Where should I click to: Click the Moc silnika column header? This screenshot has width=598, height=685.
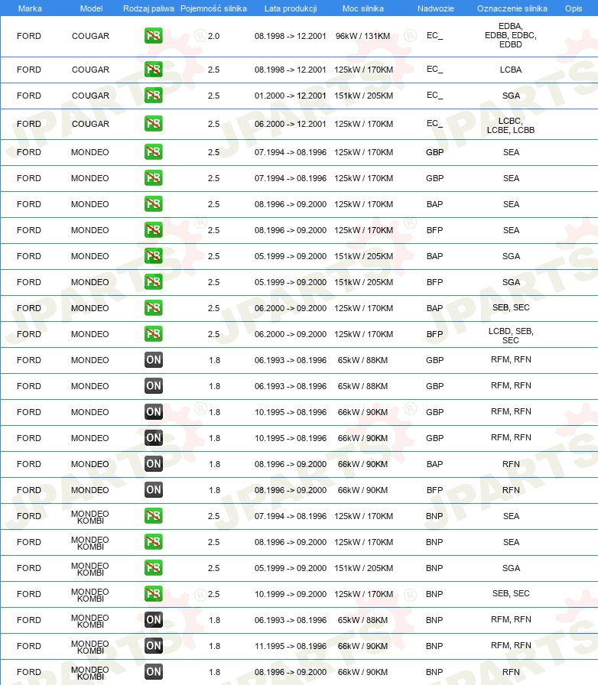pyautogui.click(x=362, y=8)
